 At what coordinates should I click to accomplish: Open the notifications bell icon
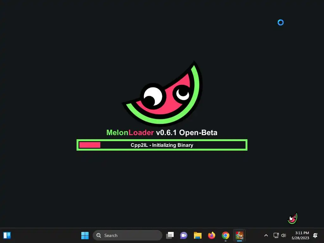[x=315, y=235]
